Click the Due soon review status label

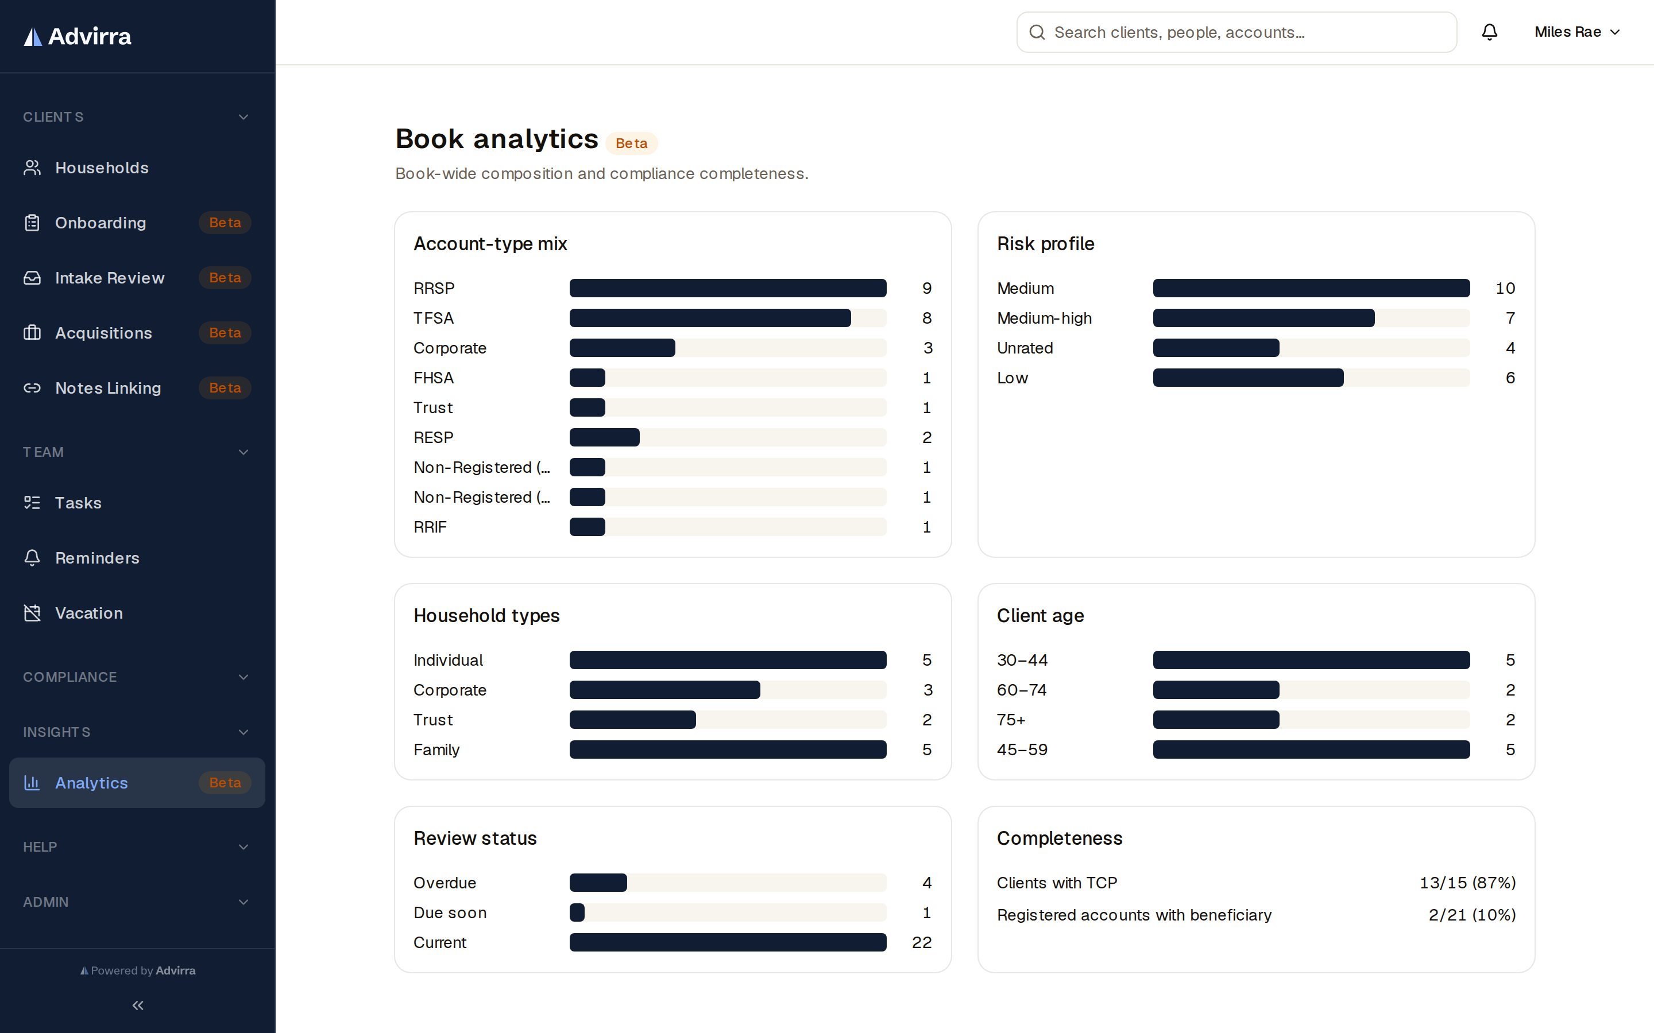pyautogui.click(x=450, y=912)
